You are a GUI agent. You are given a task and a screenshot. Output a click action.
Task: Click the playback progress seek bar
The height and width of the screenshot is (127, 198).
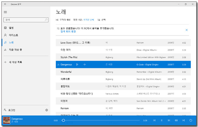point(102,120)
